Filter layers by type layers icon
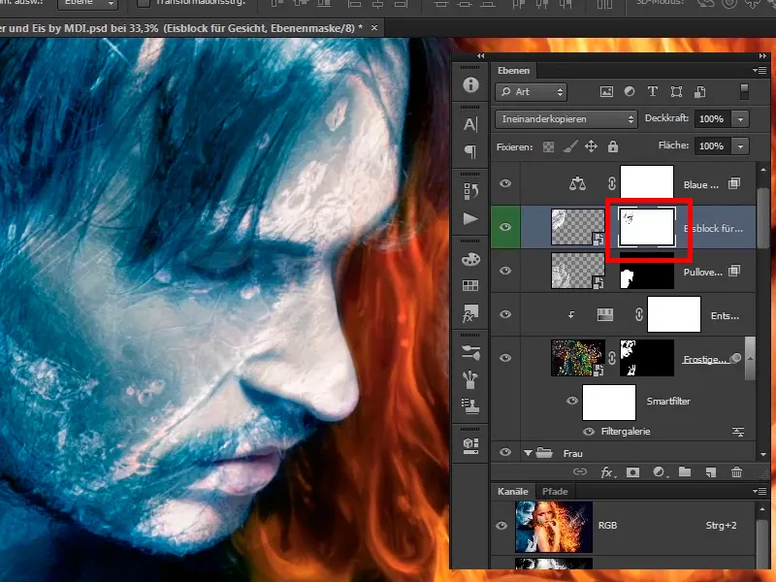The image size is (776, 582). click(x=653, y=91)
